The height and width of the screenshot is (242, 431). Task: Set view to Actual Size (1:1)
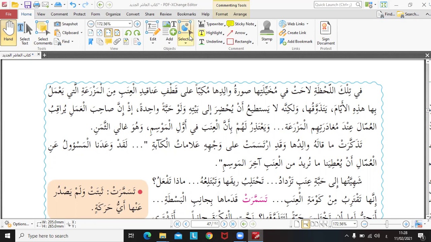[x=91, y=33]
